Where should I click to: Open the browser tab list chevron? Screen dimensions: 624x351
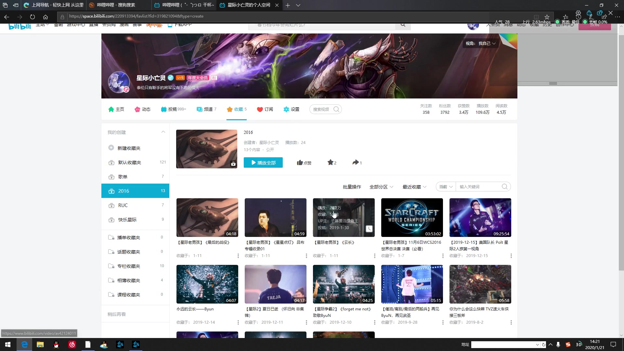(298, 5)
